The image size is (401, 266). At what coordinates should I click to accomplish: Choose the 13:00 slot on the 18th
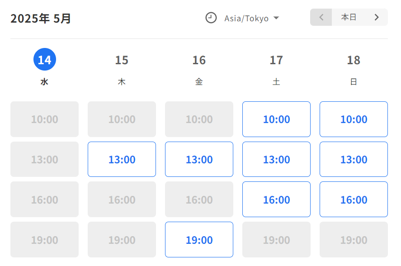[x=354, y=159]
